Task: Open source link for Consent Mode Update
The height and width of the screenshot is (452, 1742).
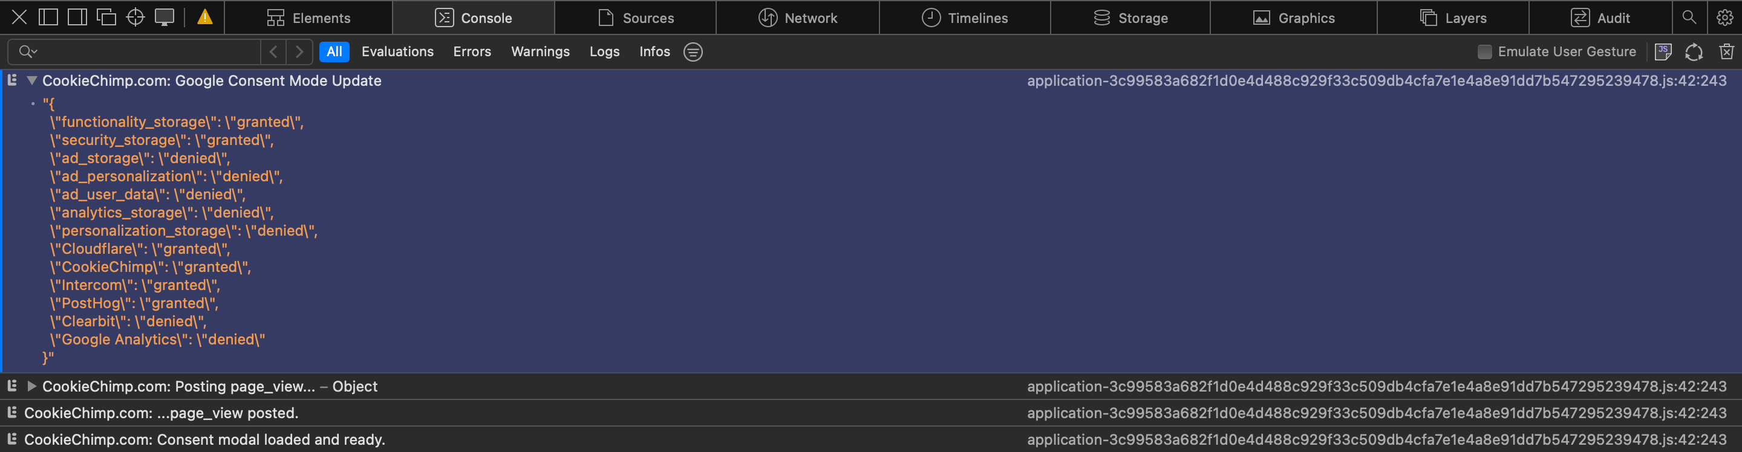Action: [1377, 80]
